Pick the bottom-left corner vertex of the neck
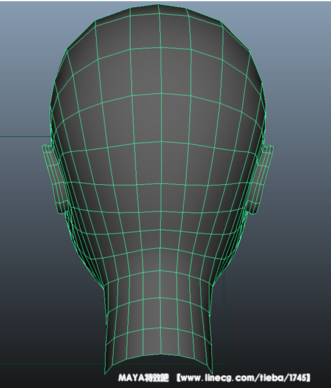Image resolution: width=331 pixels, height=388 pixels. tap(105, 373)
